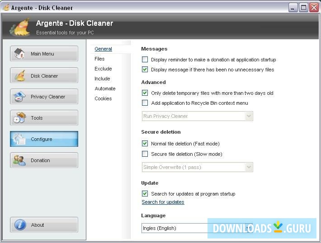Viewport: 321px width, 243px height.
Task: Enable Secure file deletion (Slow mode)
Action: point(145,154)
